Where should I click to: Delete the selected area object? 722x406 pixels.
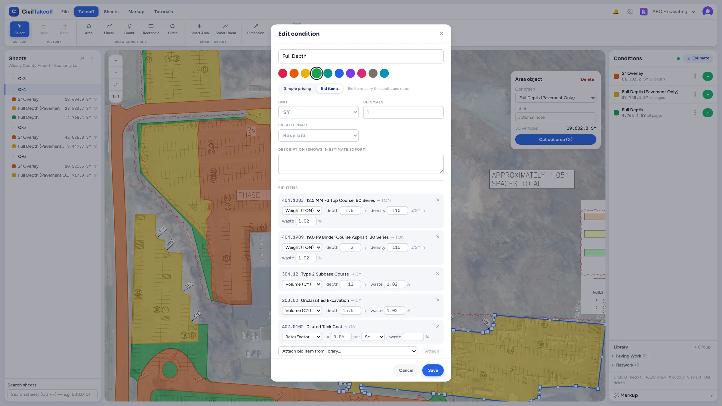(587, 79)
